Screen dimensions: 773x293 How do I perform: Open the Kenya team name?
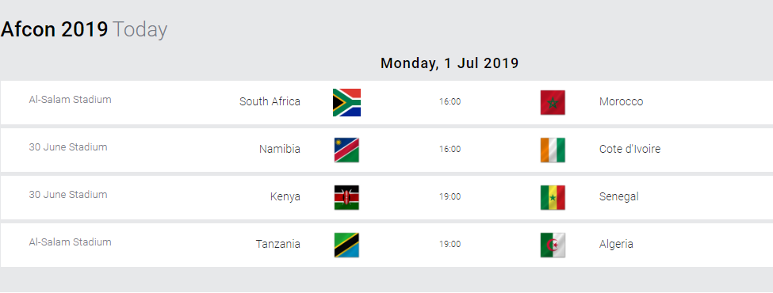point(285,196)
